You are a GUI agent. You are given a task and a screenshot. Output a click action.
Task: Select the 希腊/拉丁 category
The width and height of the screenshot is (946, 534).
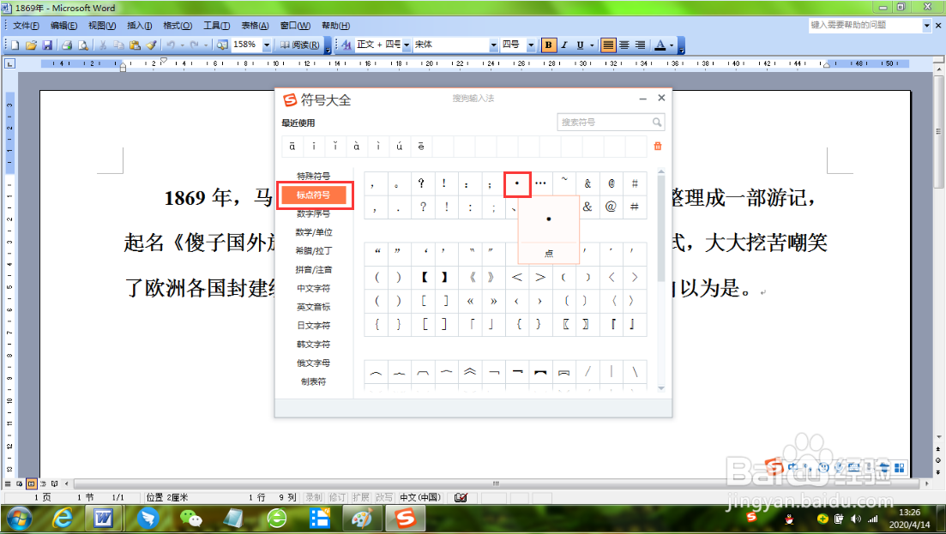click(314, 251)
